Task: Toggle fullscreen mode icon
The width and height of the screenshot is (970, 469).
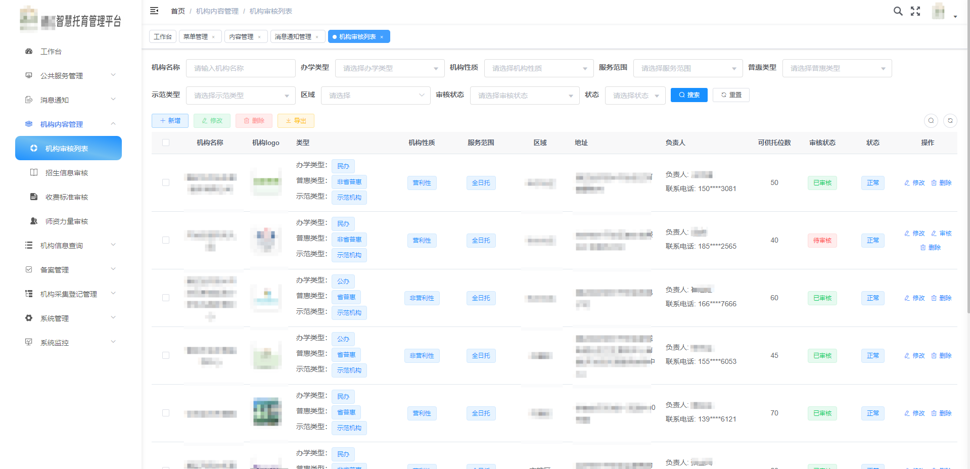Action: [x=915, y=11]
